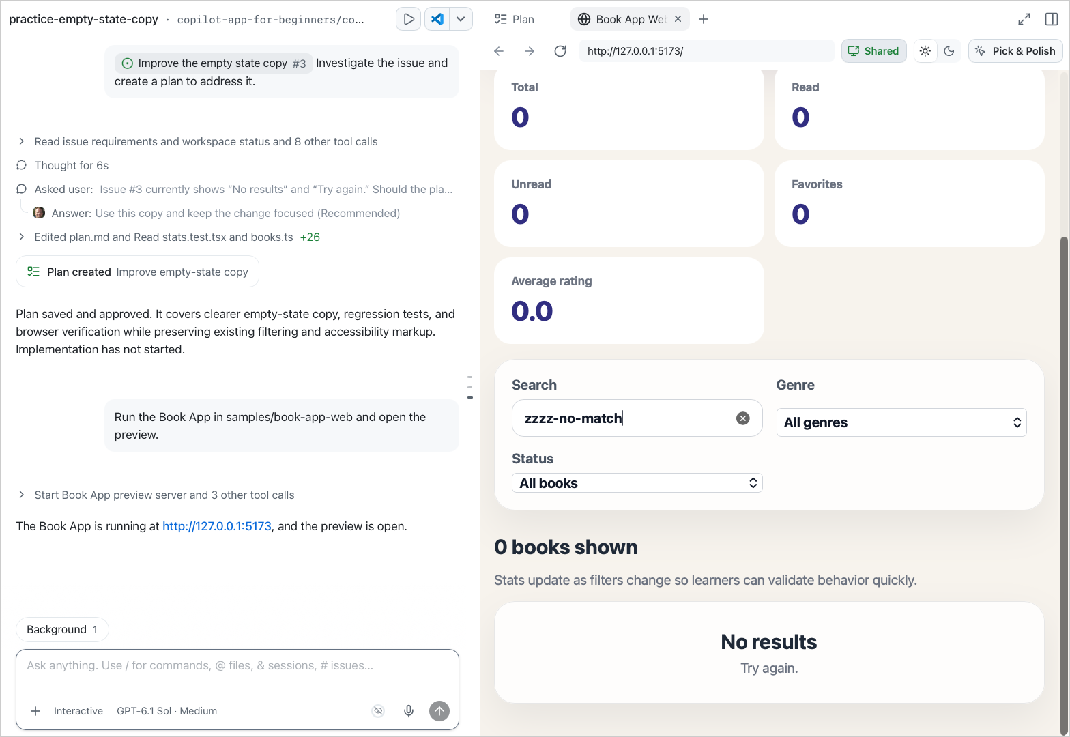
Task: Open the All genres dropdown
Action: (901, 422)
